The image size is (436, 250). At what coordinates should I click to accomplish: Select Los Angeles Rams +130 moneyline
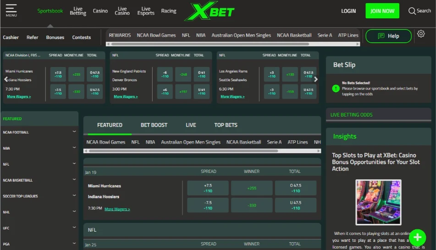coord(290,74)
